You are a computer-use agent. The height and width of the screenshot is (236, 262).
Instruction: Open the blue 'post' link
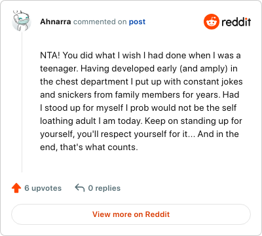tap(137, 22)
